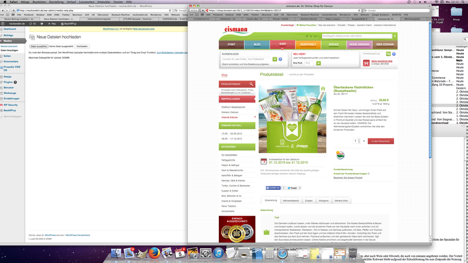Click info icon next to Direktbestellung

tap(394, 54)
